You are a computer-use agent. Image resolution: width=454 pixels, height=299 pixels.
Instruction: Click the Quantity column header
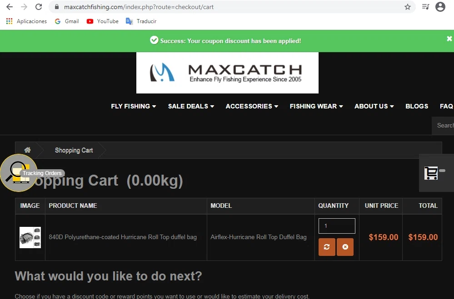(x=333, y=206)
